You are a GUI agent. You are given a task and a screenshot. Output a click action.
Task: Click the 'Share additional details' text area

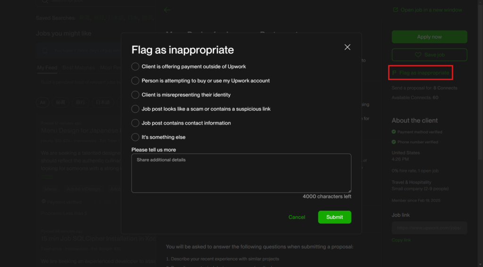pos(241,173)
